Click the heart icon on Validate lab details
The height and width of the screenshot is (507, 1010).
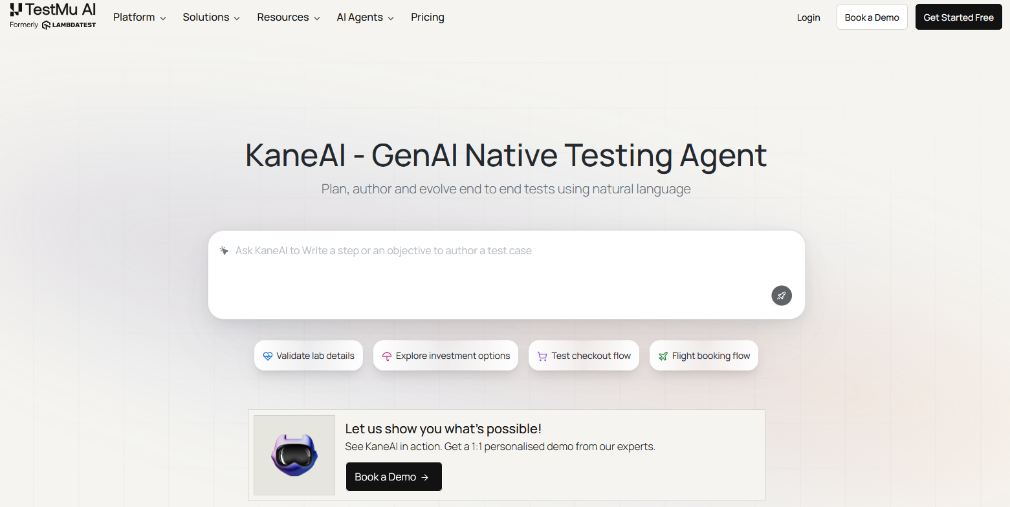coord(268,356)
